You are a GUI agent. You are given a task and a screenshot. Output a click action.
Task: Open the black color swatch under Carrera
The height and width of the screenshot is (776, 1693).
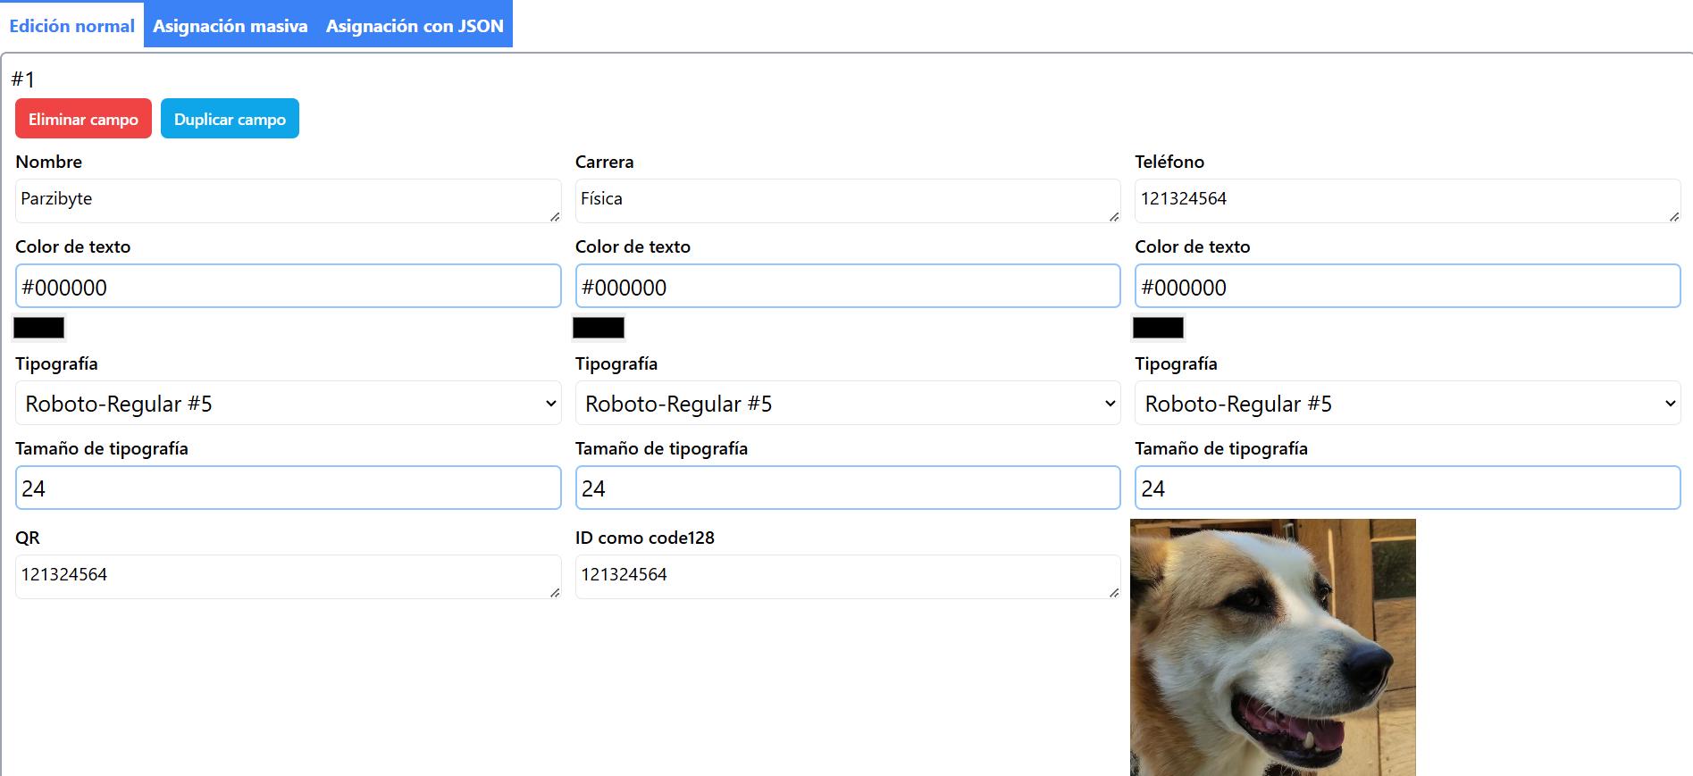(599, 329)
